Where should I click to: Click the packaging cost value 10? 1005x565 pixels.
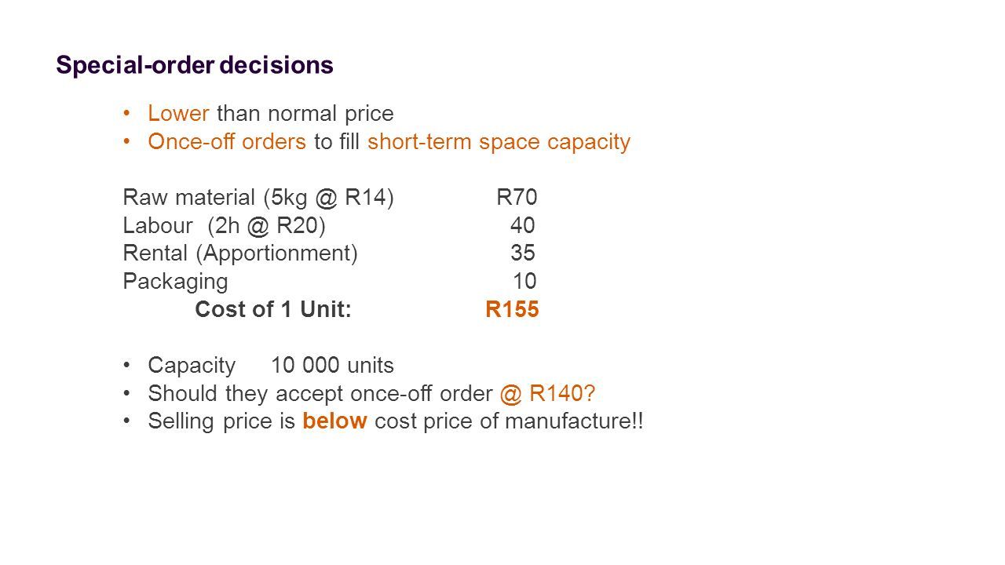[x=524, y=282]
